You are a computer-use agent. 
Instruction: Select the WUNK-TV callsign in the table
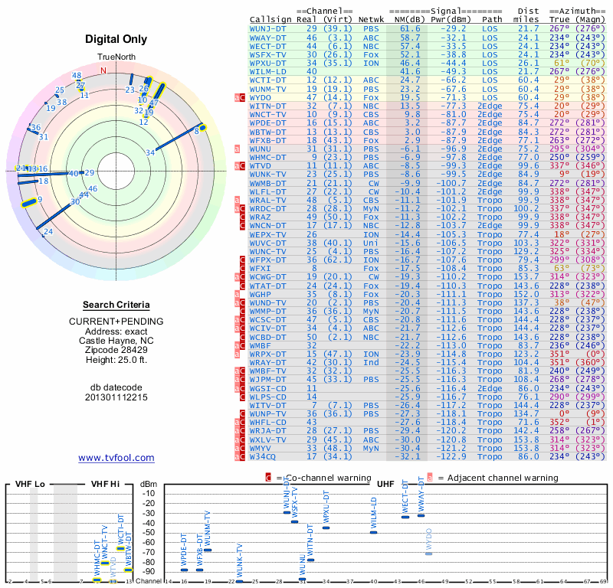coord(267,175)
